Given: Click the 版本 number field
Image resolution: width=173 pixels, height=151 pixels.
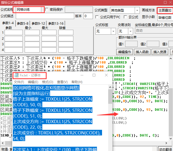Looking at the screenshot, I should 88,16.
